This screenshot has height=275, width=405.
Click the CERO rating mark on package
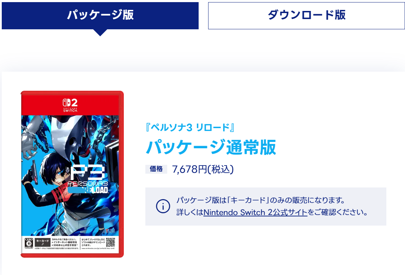[x=29, y=243]
